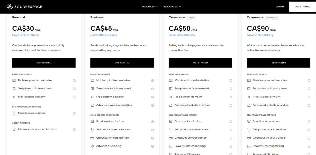Click info icon next to Commerce Basic Powerful merchandising
The height and width of the screenshot is (155, 316).
[x=231, y=146]
